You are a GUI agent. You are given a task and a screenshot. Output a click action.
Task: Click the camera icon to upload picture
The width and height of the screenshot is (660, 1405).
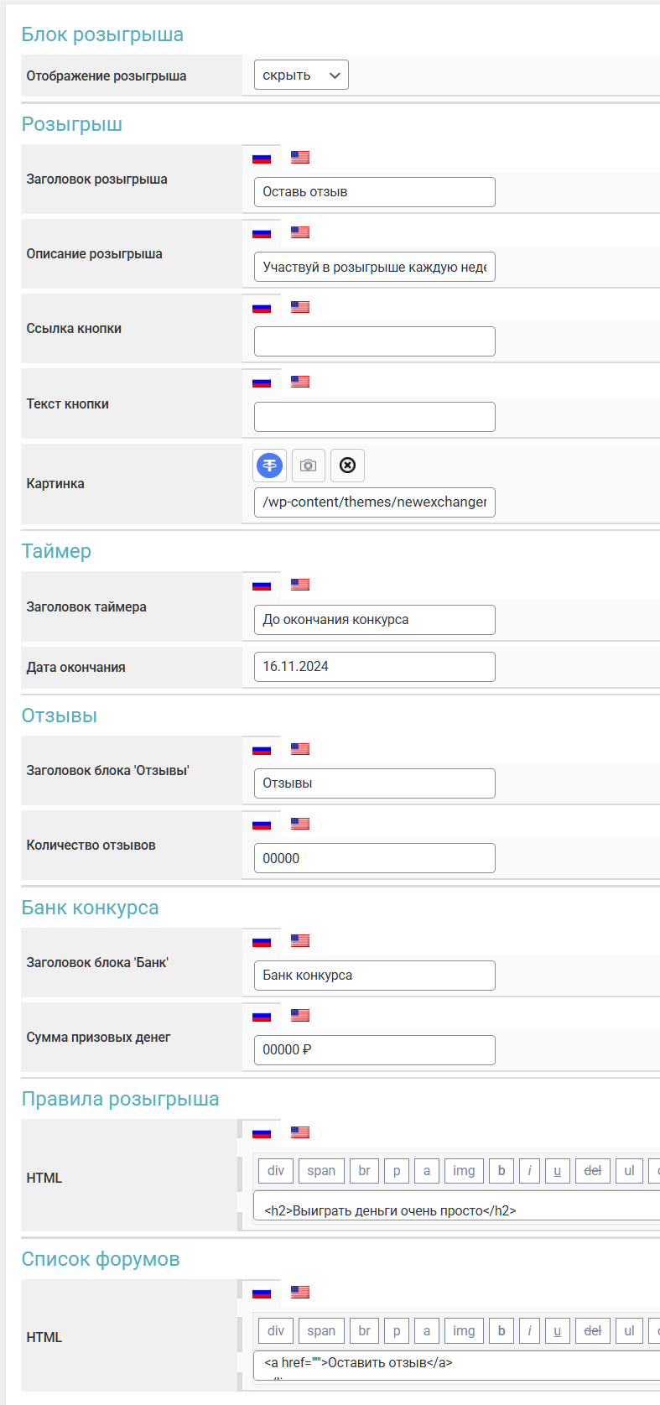click(x=309, y=466)
